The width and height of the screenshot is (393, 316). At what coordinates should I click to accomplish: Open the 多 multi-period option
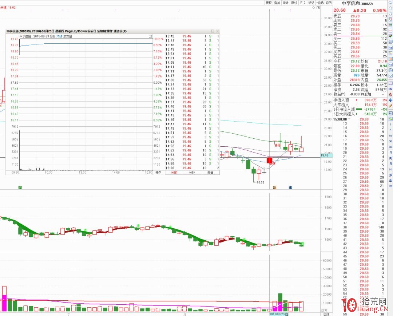click(x=390, y=175)
